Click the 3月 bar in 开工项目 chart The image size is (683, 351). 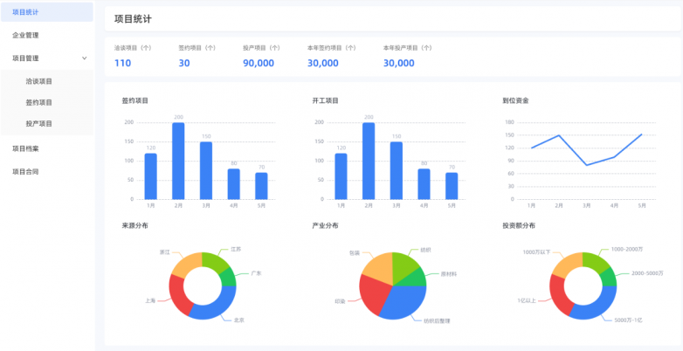(x=397, y=170)
